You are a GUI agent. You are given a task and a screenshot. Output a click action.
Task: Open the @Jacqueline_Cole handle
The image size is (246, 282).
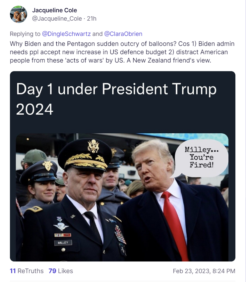(x=57, y=19)
